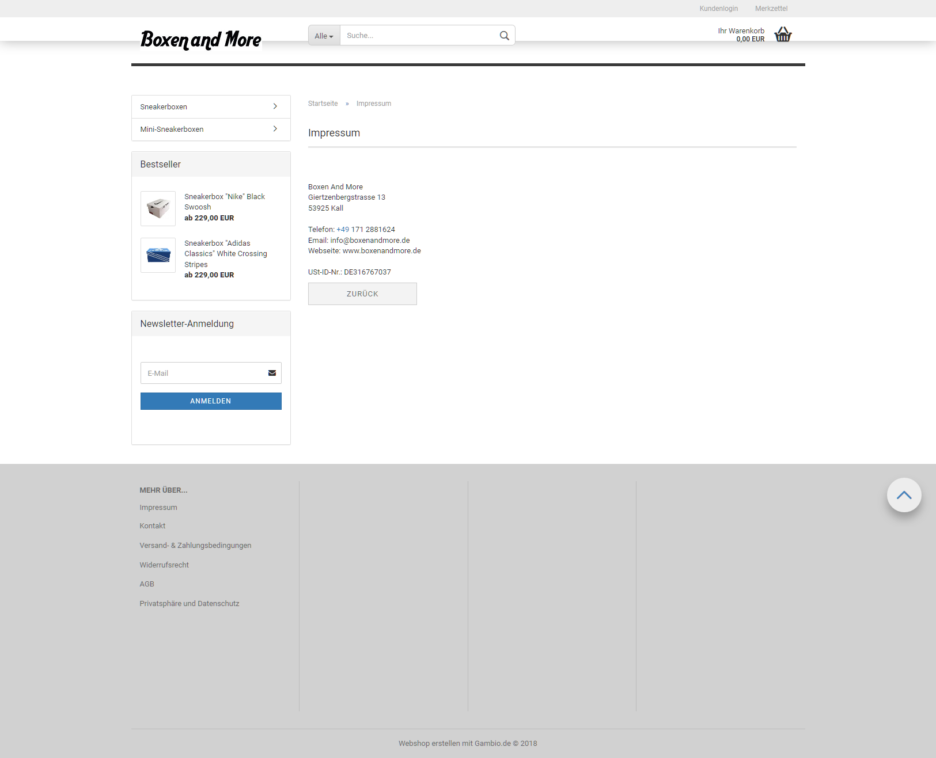Click the Boxen and More logo

pyautogui.click(x=200, y=39)
